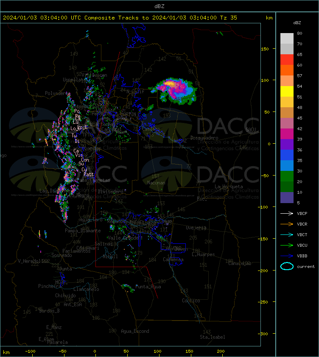The image size is (319, 357).
Task: Click the orange VBCR arrow legend icon
Action: pos(287,224)
